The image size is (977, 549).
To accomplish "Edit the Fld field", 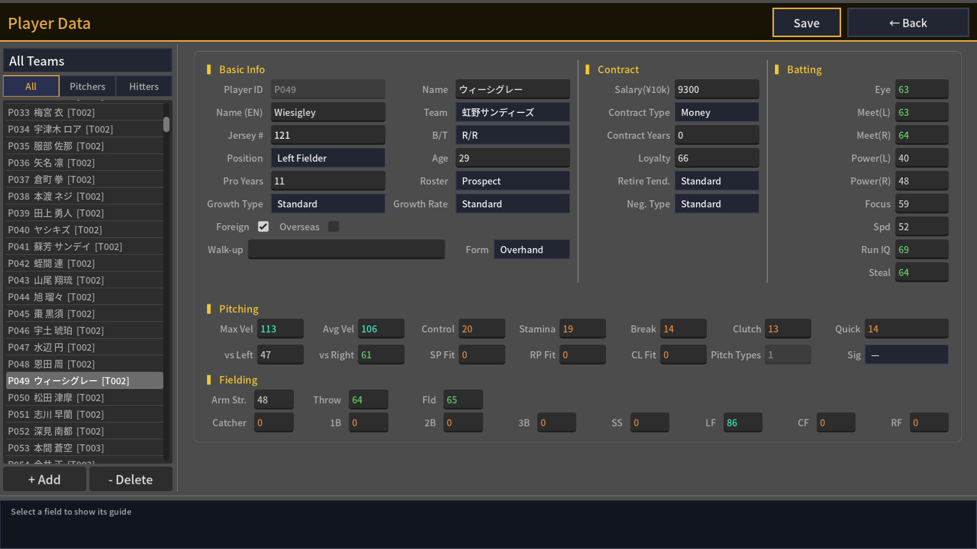I will [x=463, y=400].
